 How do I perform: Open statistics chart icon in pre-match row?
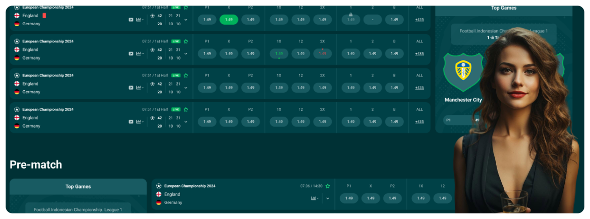click(x=315, y=198)
